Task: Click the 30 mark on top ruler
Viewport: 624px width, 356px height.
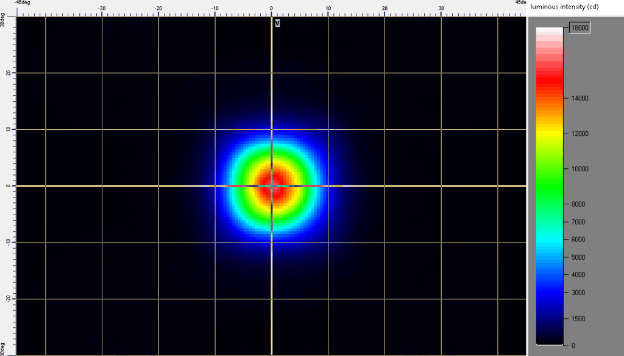Action: click(x=441, y=9)
